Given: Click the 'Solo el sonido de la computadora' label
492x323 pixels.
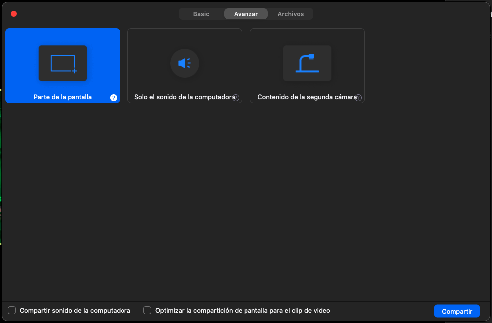Looking at the screenshot, I should click(x=184, y=97).
